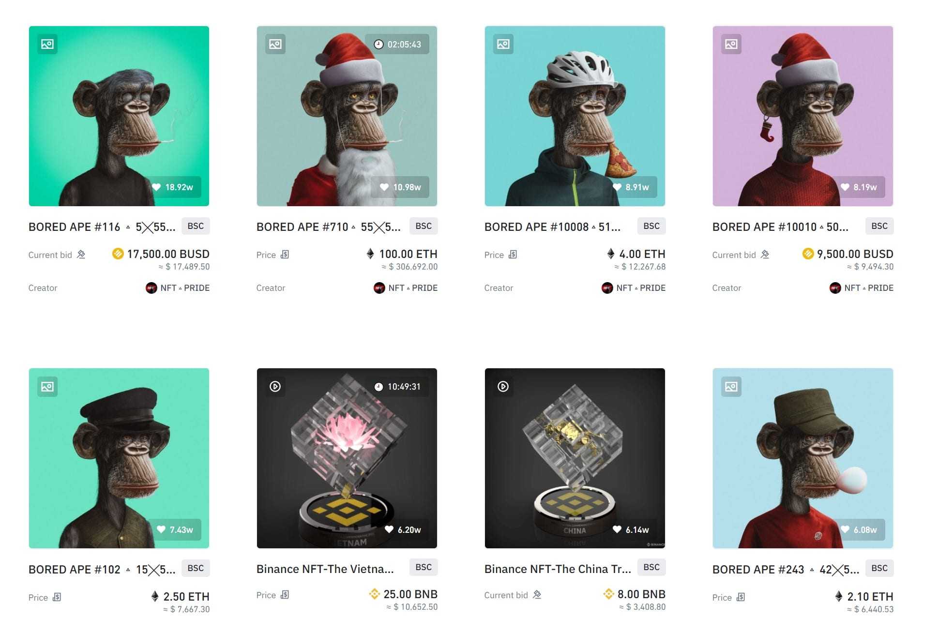Click the heart on Binance NFT Vietnam card
Screen dimensions: 938x618
[389, 529]
